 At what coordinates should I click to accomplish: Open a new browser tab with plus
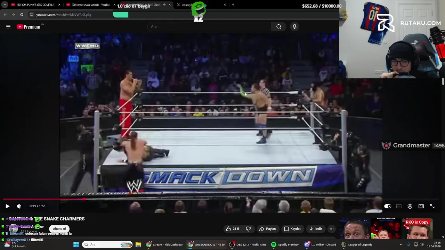click(x=233, y=5)
